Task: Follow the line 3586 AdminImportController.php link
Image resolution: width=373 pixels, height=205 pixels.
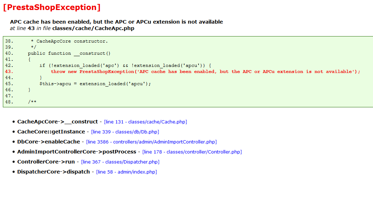Action: pos(151,142)
